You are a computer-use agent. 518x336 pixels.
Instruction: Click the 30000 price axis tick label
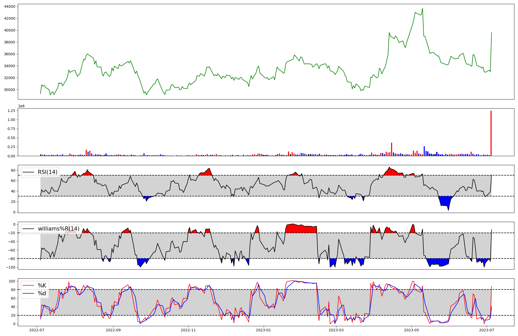click(10, 90)
